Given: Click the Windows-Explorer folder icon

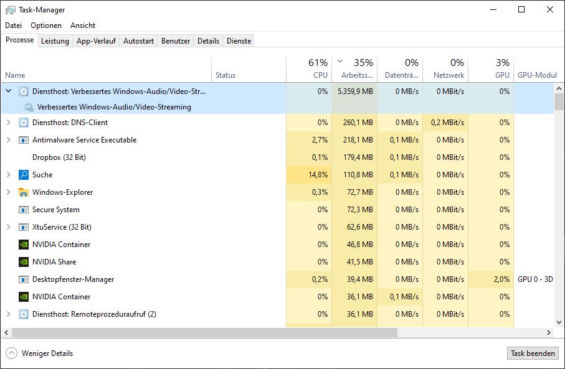Looking at the screenshot, I should click(24, 192).
